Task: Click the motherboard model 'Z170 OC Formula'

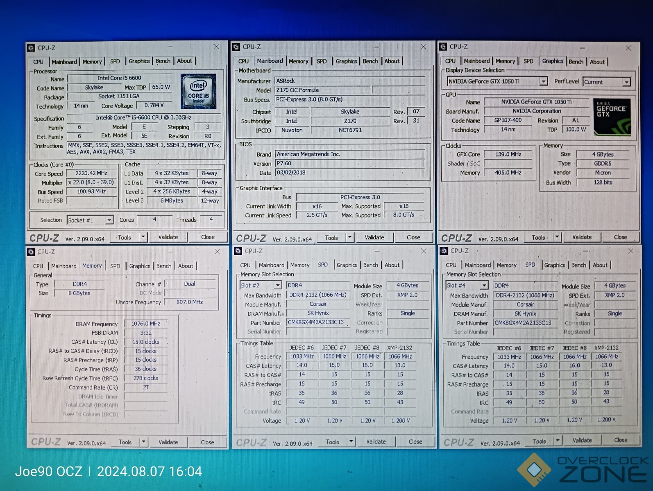Action: tap(322, 90)
